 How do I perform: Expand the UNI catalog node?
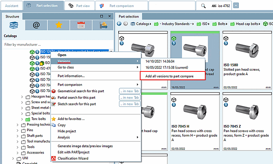click(x=13, y=158)
